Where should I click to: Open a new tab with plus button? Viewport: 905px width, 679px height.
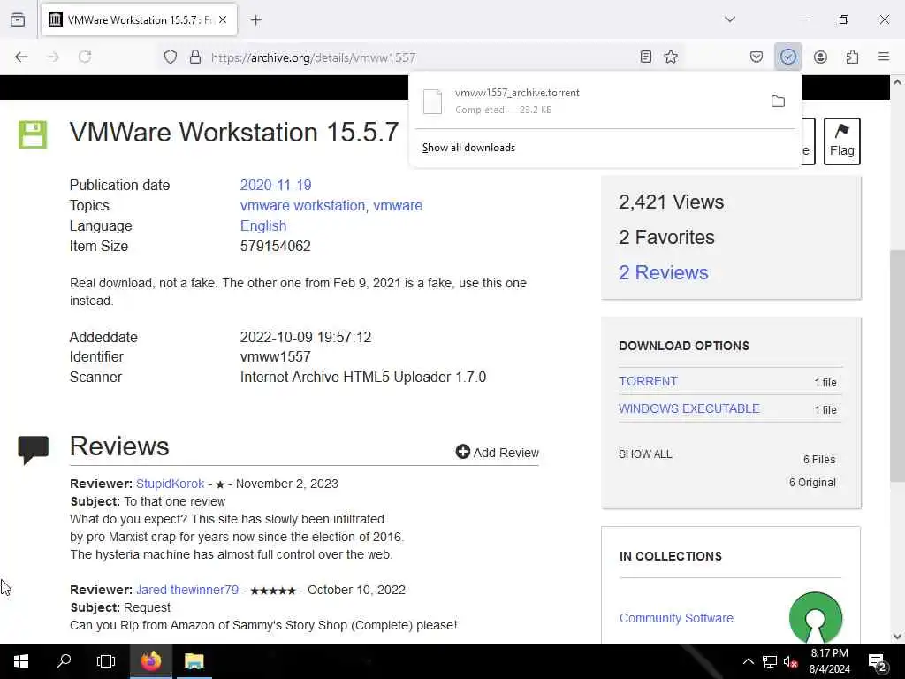click(256, 20)
